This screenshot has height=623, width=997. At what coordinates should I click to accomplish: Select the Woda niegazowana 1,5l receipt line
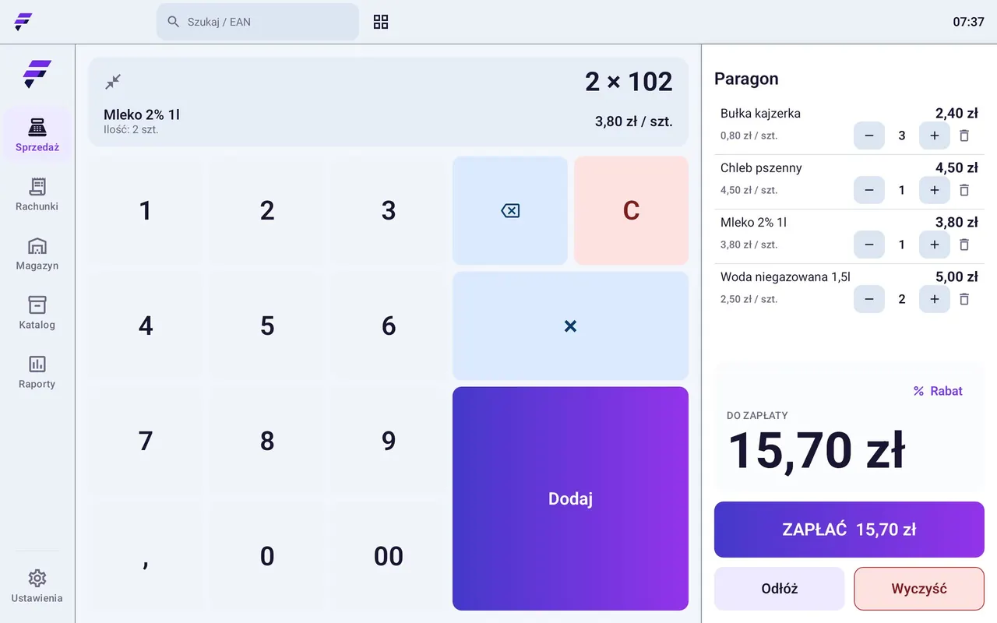849,290
